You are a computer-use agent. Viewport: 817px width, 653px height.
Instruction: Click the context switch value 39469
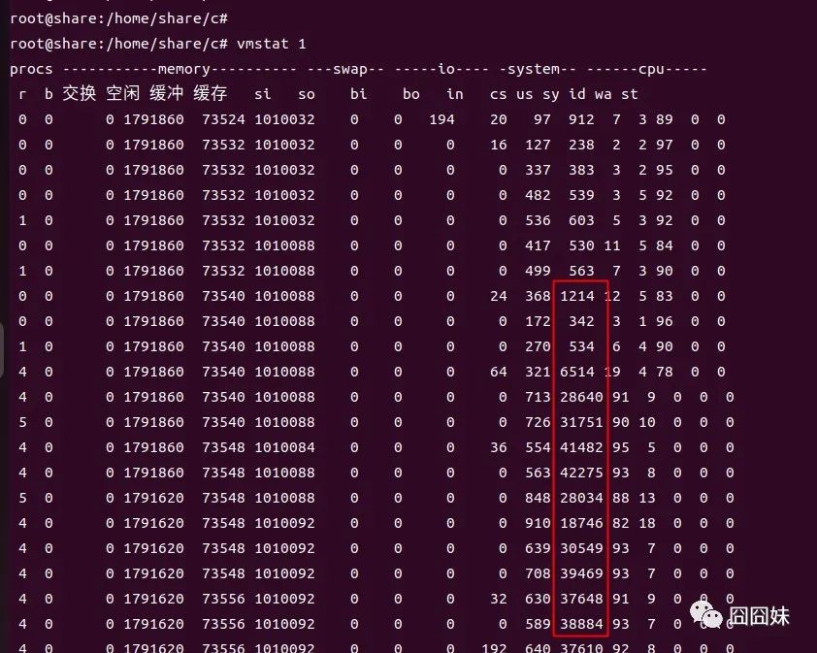581,573
